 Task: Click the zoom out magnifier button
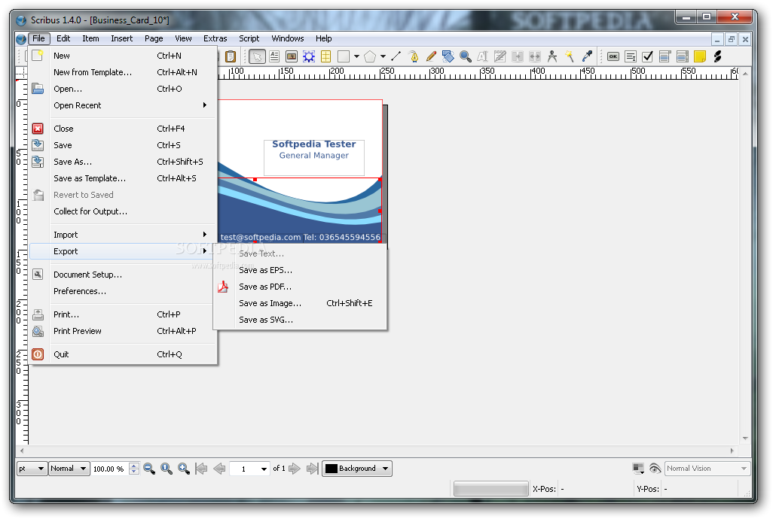click(x=149, y=469)
